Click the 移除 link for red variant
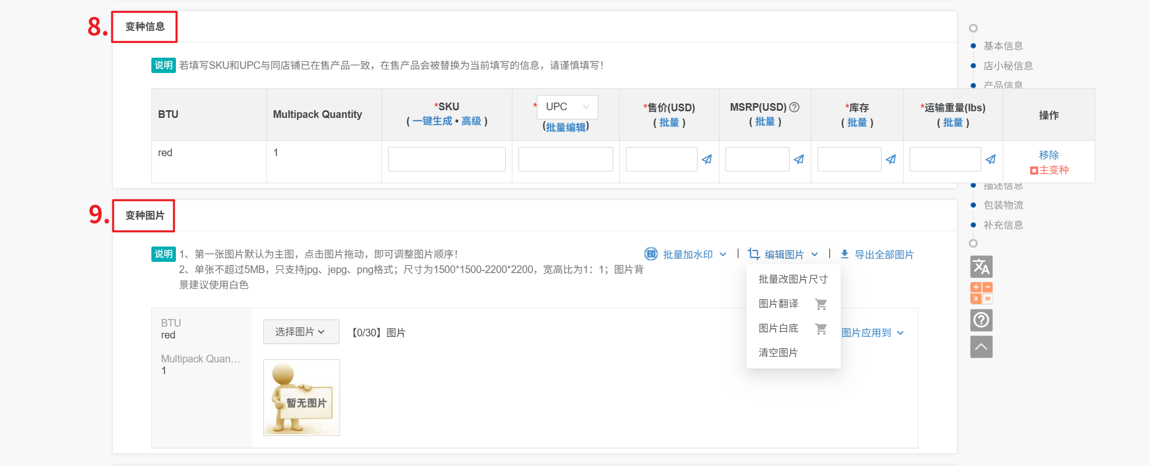Viewport: 1150px width, 466px height. coord(1048,155)
